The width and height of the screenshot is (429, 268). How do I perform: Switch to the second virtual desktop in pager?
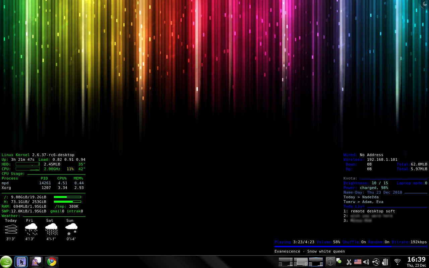[301, 262]
